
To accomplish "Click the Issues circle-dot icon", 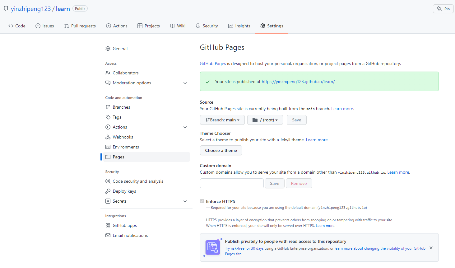I will click(x=38, y=26).
